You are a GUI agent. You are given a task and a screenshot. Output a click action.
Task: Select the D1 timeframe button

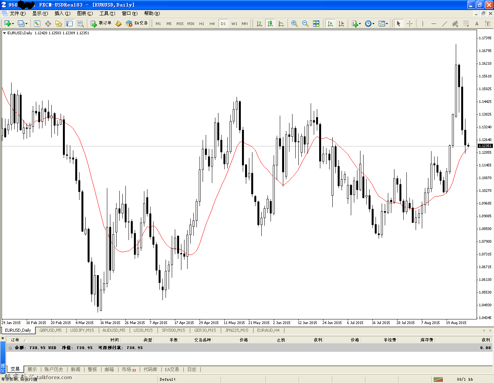tap(223, 24)
